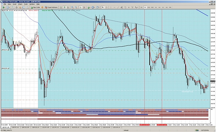Switch to D1 timeframe
216x132 pixels.
pyautogui.click(x=163, y=7)
